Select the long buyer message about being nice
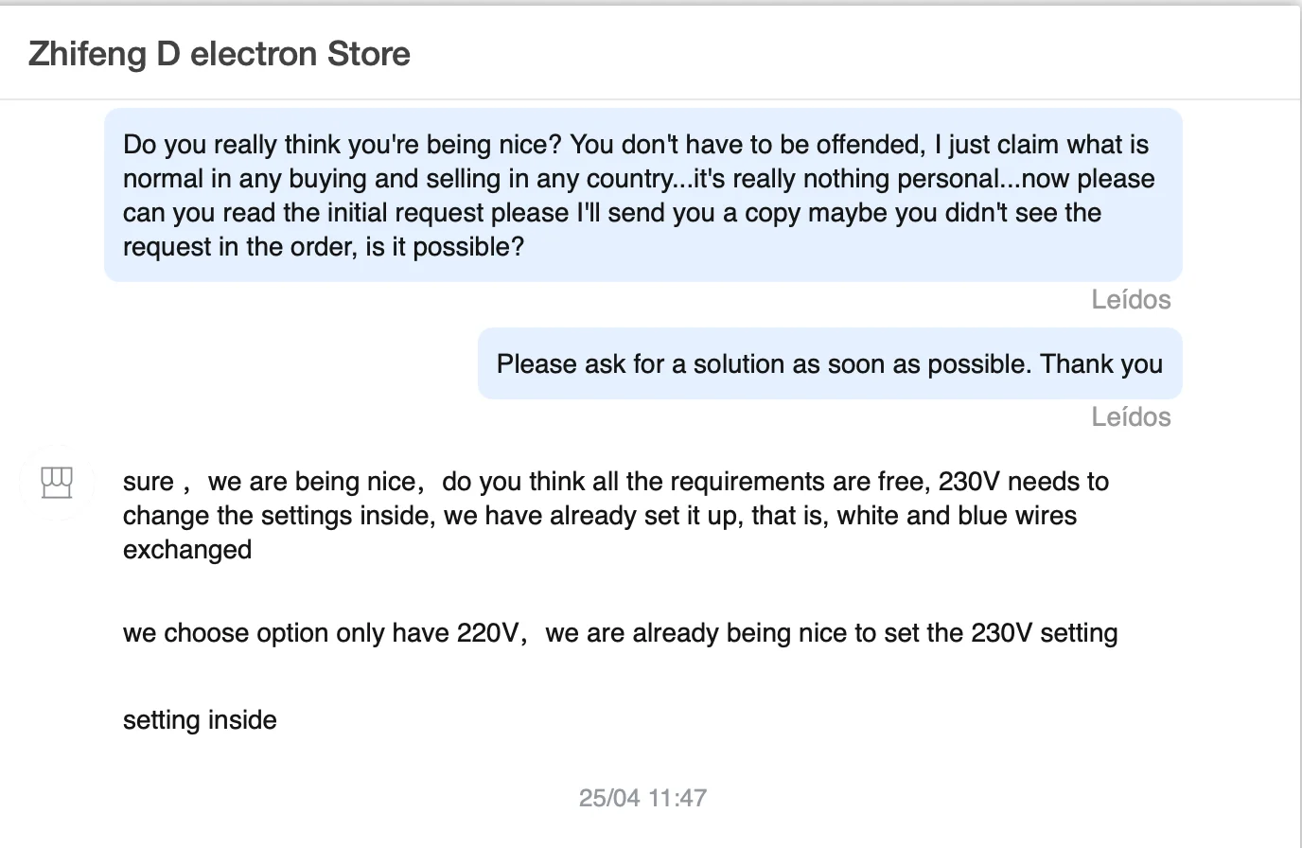 coord(642,195)
